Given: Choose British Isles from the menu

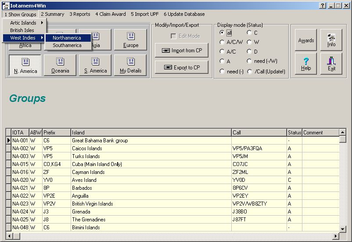Looking at the screenshot, I should click(25, 30).
